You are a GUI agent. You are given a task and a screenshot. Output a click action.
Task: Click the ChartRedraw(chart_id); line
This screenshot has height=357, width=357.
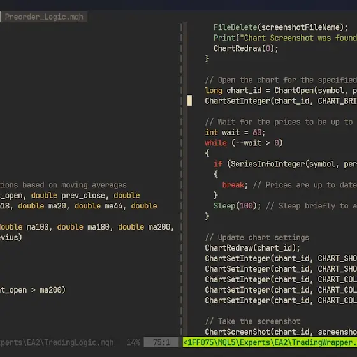point(252,248)
